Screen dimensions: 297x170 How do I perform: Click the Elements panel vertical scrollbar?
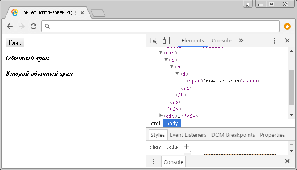tap(291, 87)
